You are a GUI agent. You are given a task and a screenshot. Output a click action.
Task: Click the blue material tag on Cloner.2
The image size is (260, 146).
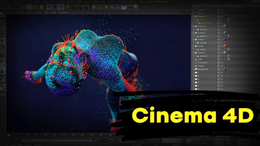click(225, 52)
